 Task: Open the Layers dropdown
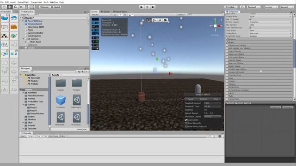point(271,7)
